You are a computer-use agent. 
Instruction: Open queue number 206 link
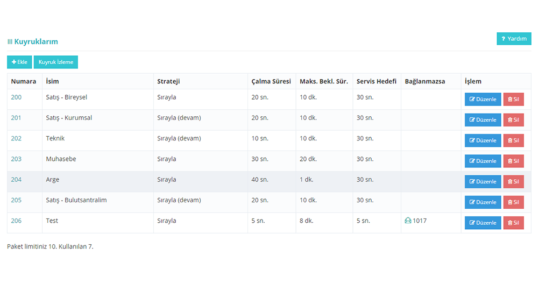pos(16,221)
